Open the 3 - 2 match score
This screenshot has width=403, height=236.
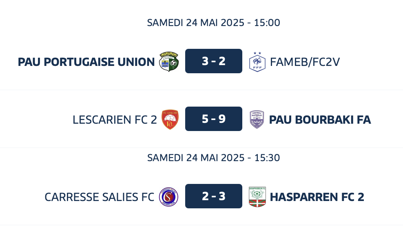point(214,61)
